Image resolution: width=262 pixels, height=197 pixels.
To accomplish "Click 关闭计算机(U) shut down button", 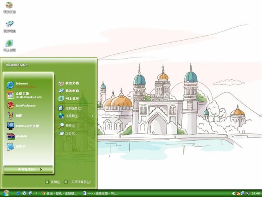I will point(77,182).
